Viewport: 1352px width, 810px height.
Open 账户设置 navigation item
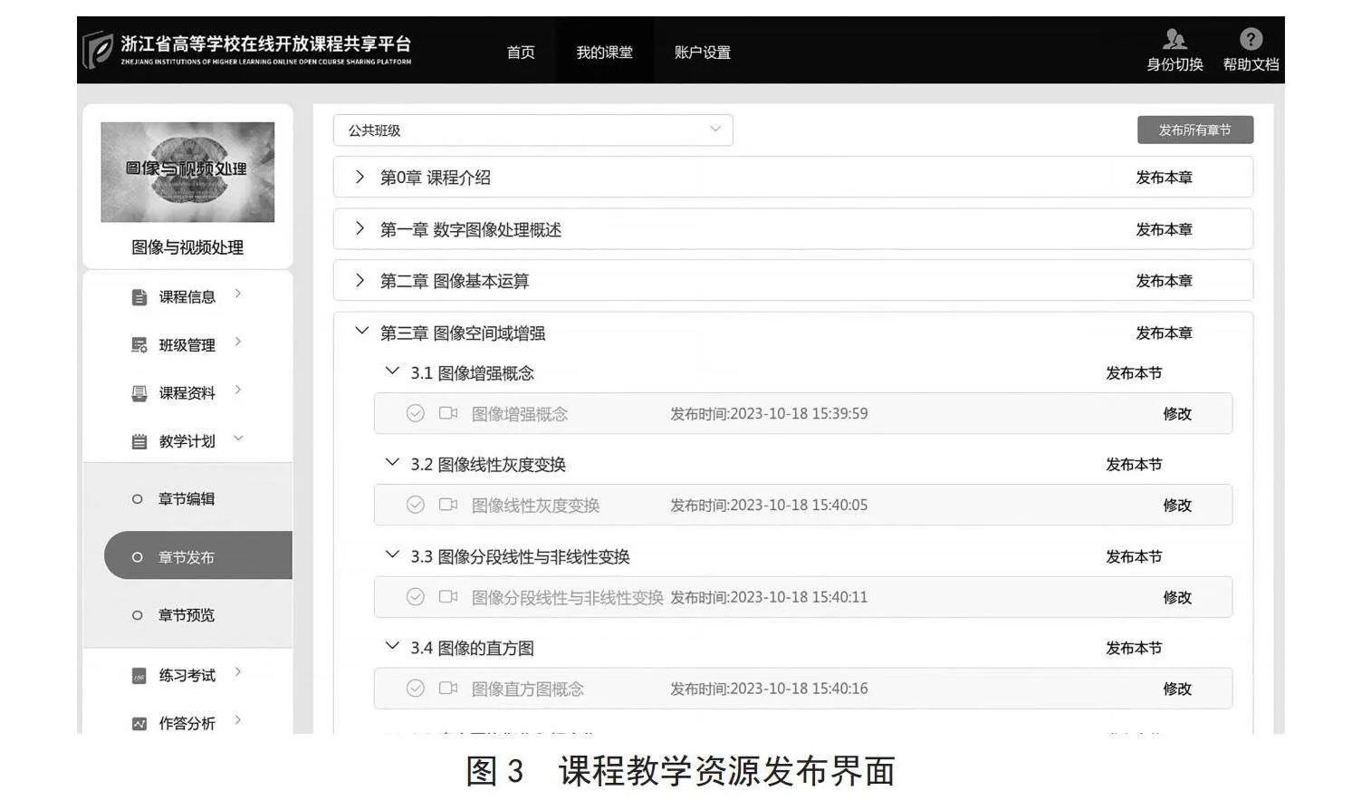[x=703, y=53]
